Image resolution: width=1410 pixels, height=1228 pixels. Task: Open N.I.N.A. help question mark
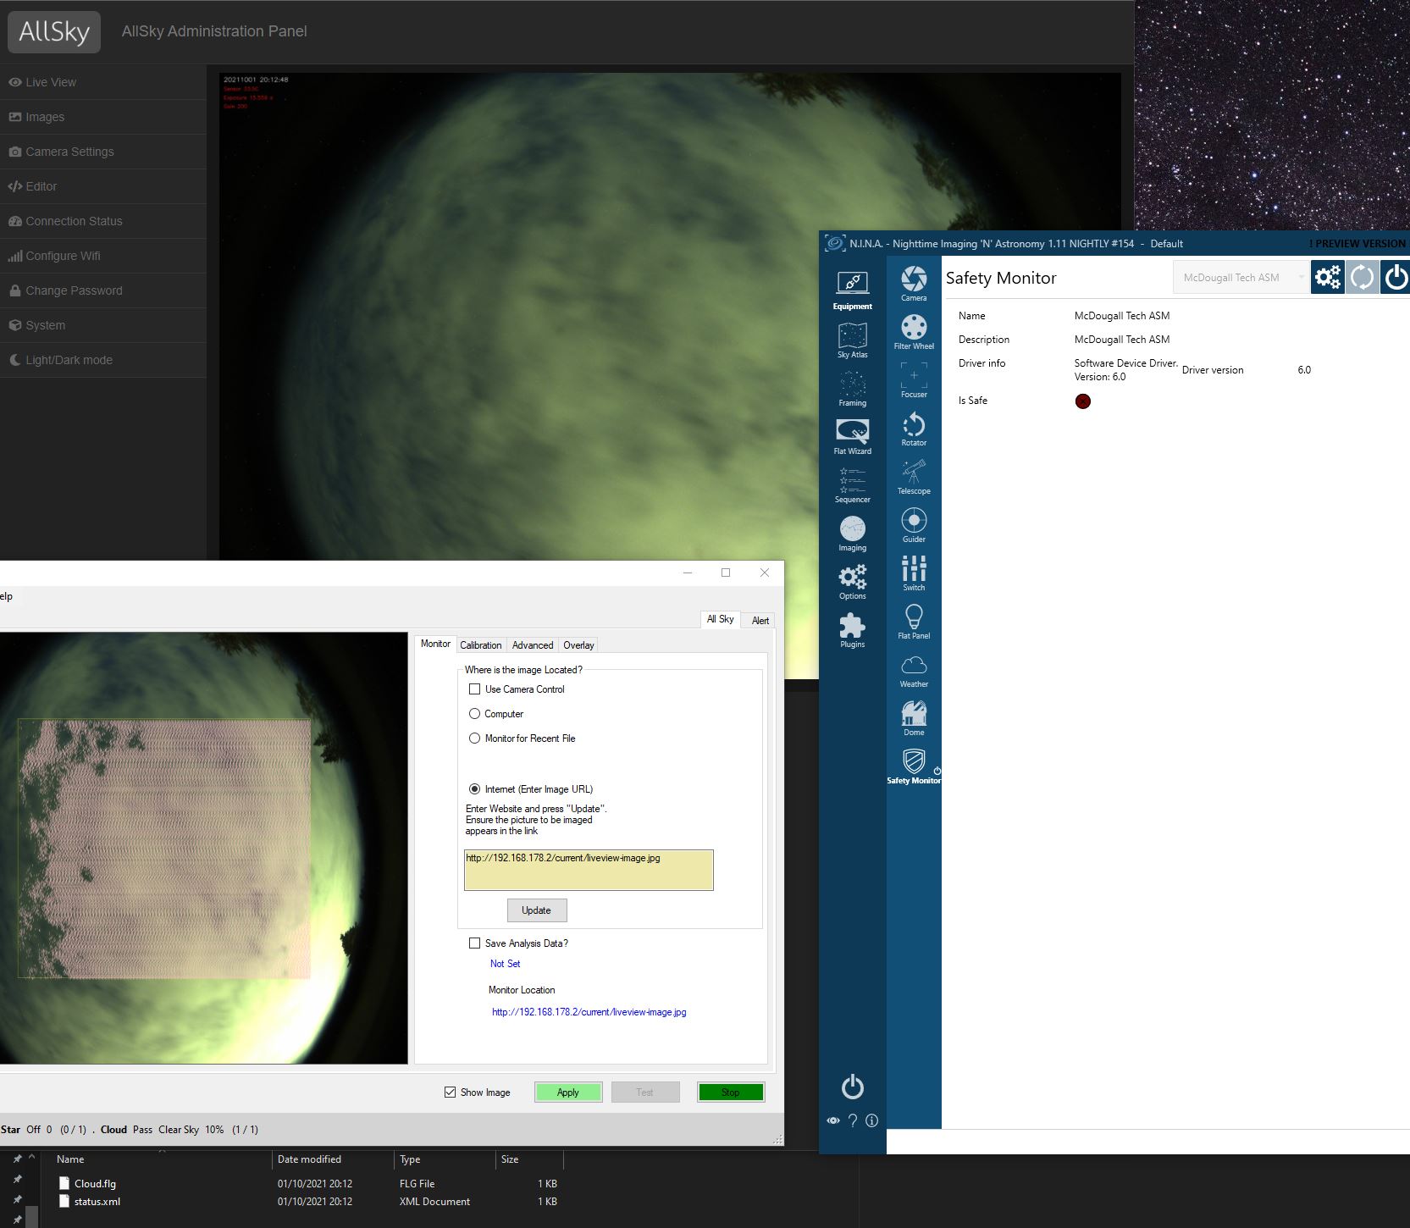coord(853,1120)
